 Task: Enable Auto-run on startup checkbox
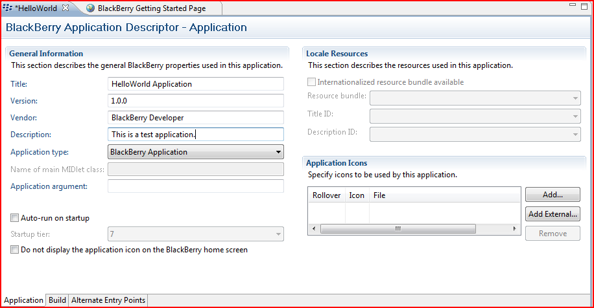(x=14, y=217)
